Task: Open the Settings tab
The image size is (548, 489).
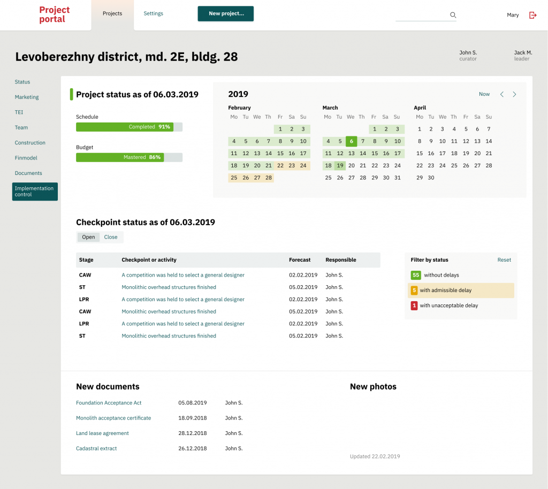Action: pyautogui.click(x=153, y=13)
